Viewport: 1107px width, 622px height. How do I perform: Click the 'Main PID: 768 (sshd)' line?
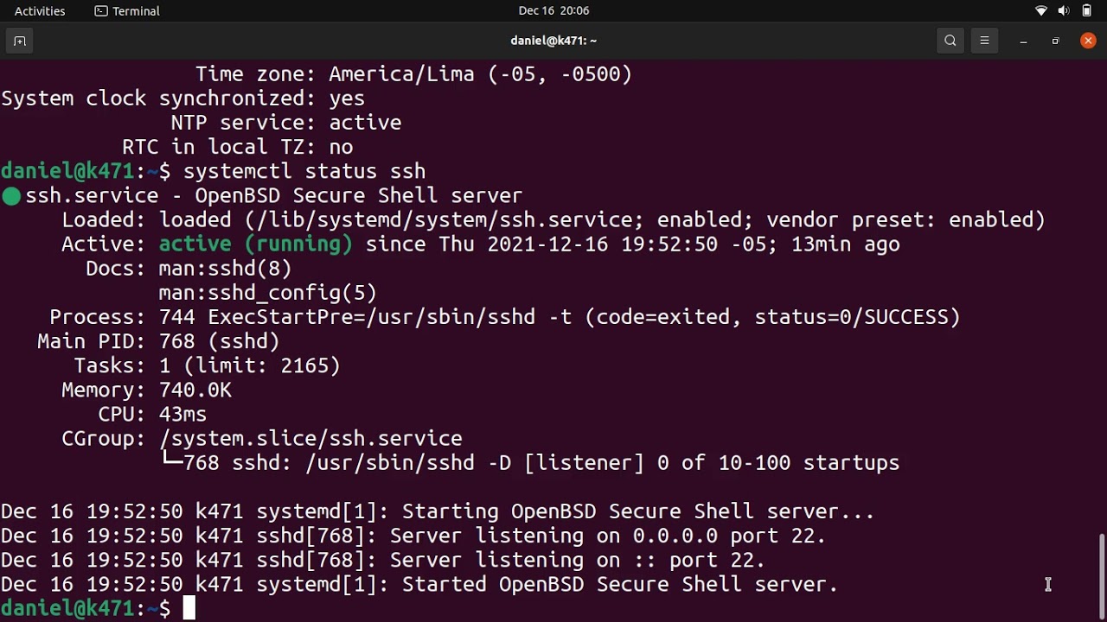tap(158, 341)
